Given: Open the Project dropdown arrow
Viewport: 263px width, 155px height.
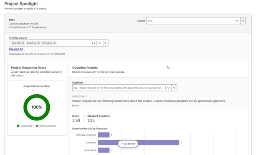Looking at the screenshot, I should [237, 21].
